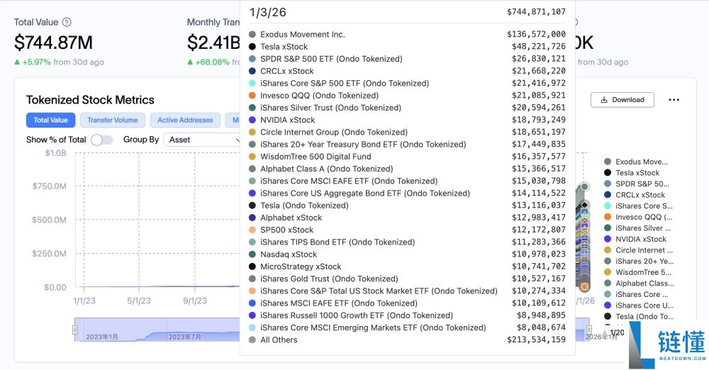Toggle Invesco QQQ legend entry
Viewport: 709px width, 370px height.
638,217
